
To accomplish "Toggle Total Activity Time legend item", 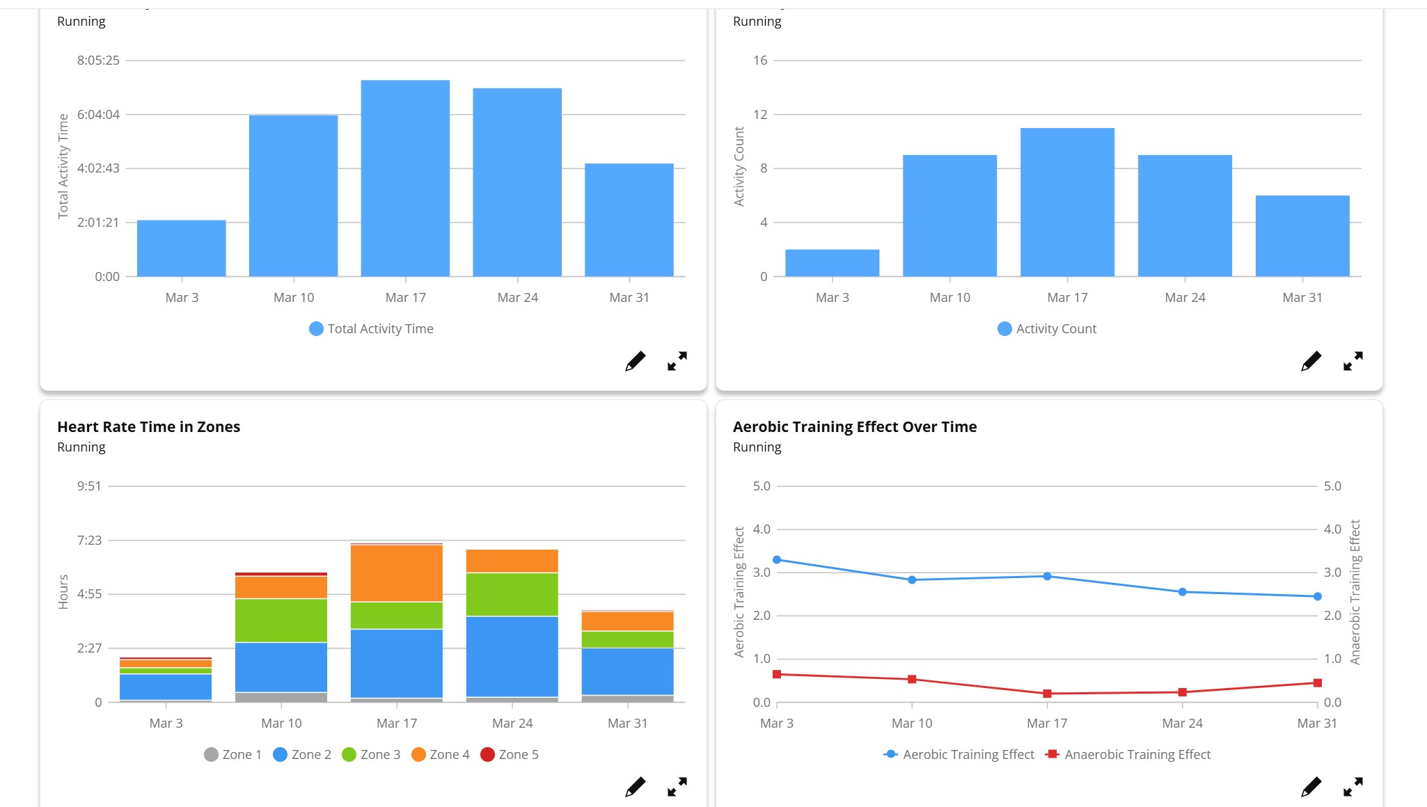I will pos(372,329).
